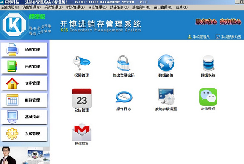Open 数据恢复 database icon

point(208,63)
